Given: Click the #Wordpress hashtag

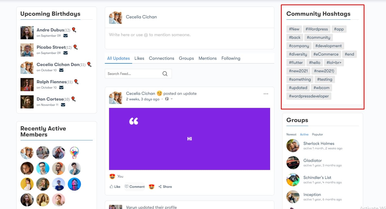Looking at the screenshot, I should point(317,29).
